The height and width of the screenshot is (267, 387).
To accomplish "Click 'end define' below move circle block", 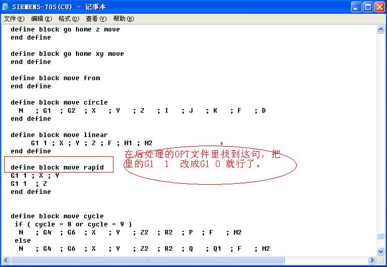I will [31, 119].
